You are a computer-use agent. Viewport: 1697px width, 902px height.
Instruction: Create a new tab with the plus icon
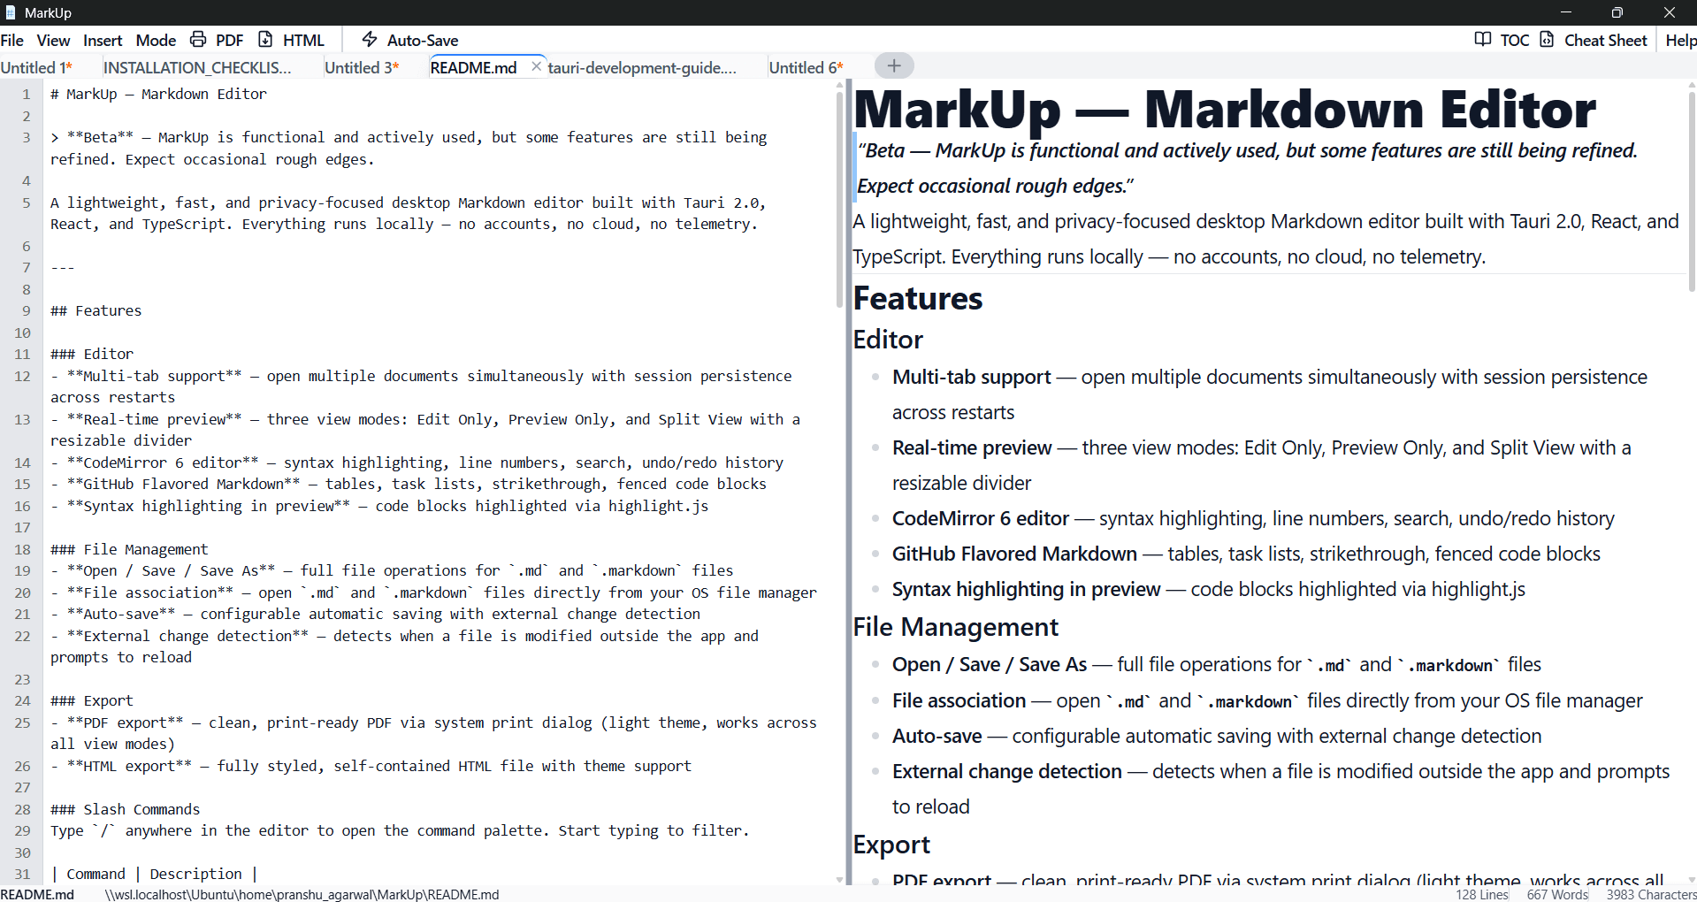click(894, 65)
